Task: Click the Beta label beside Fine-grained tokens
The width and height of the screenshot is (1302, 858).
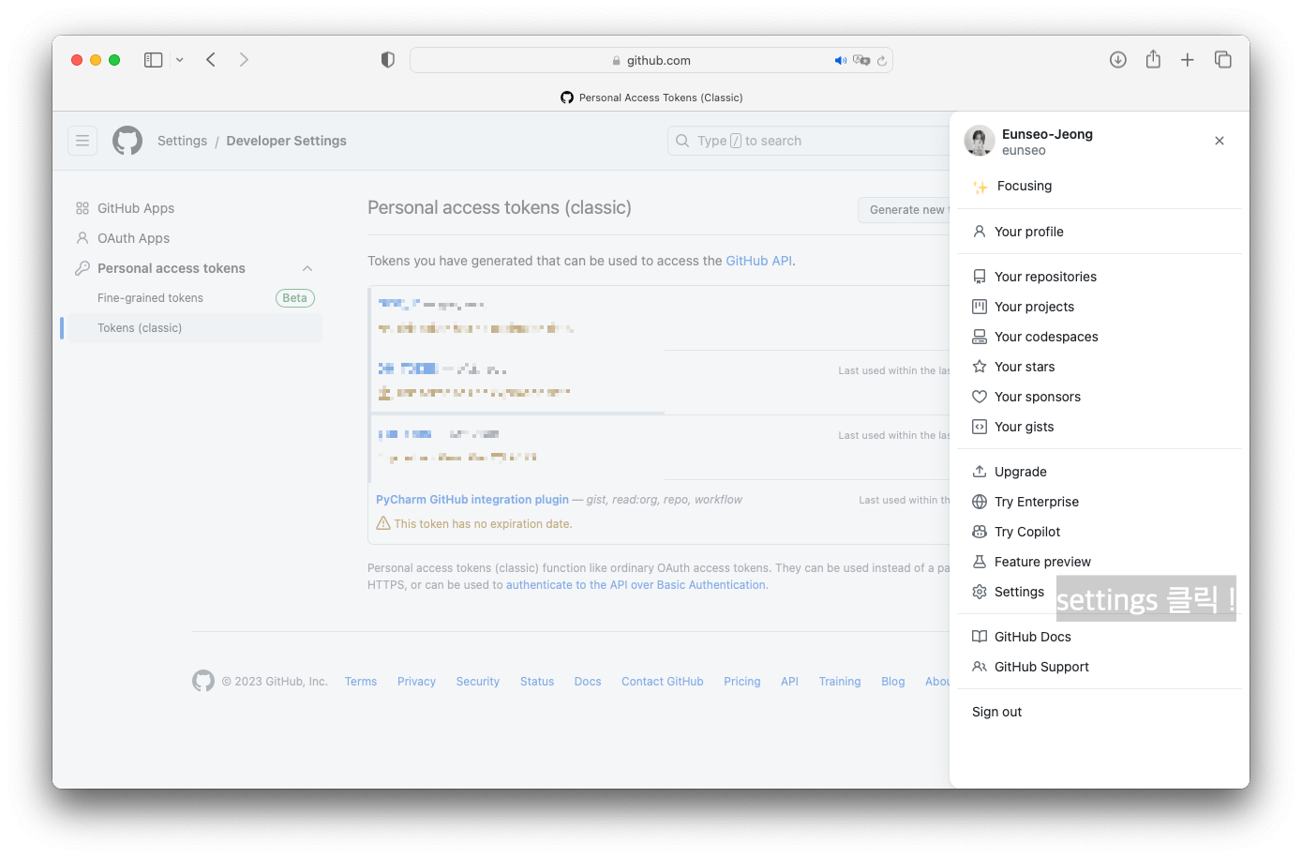Action: [x=294, y=298]
